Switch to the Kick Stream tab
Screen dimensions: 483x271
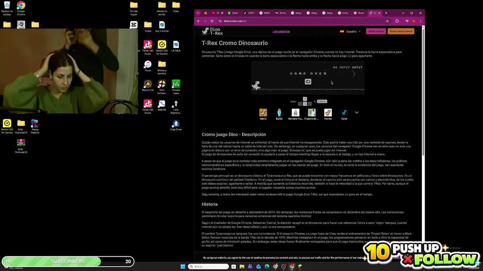pyautogui.click(x=233, y=13)
